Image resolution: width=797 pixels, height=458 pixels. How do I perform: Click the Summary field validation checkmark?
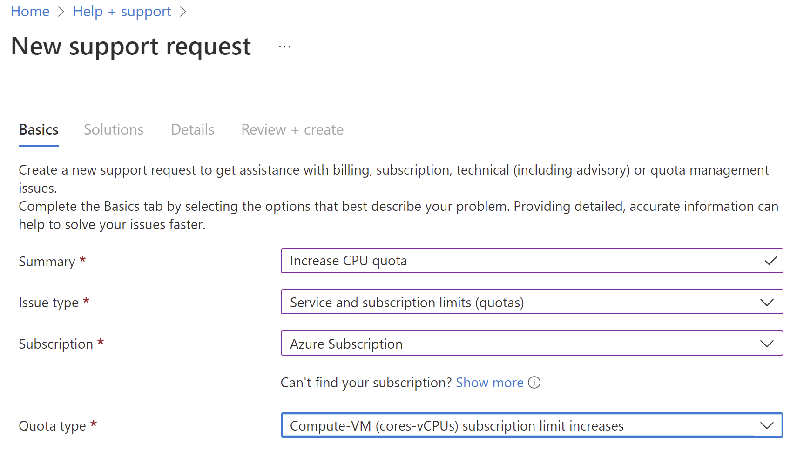point(770,261)
